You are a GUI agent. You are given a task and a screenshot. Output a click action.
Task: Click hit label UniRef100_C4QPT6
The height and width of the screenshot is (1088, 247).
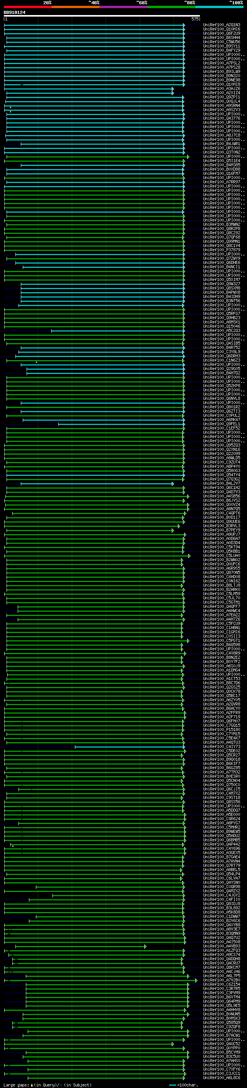[x=222, y=513]
